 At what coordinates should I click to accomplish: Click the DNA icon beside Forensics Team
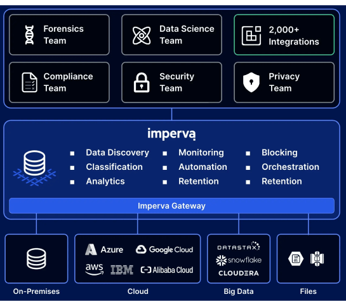coord(29,35)
